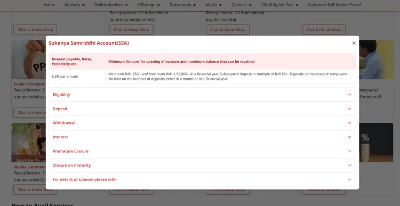Click Sukanya Samriddhi Account(SSA) dialog title
400x206 pixels.
[x=89, y=43]
